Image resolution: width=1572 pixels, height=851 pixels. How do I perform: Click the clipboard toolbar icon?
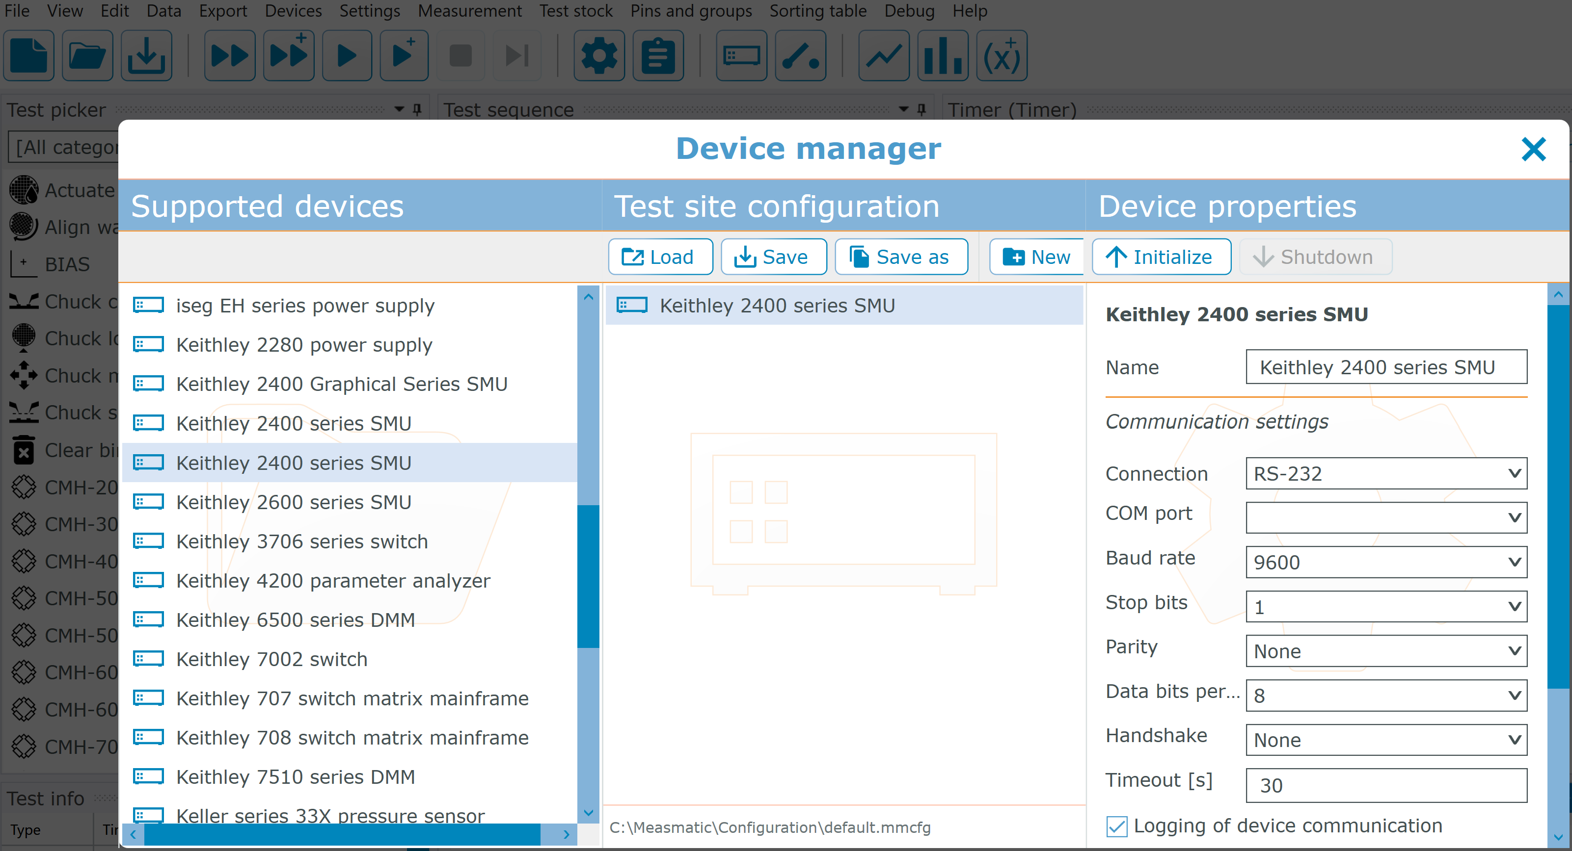point(658,55)
